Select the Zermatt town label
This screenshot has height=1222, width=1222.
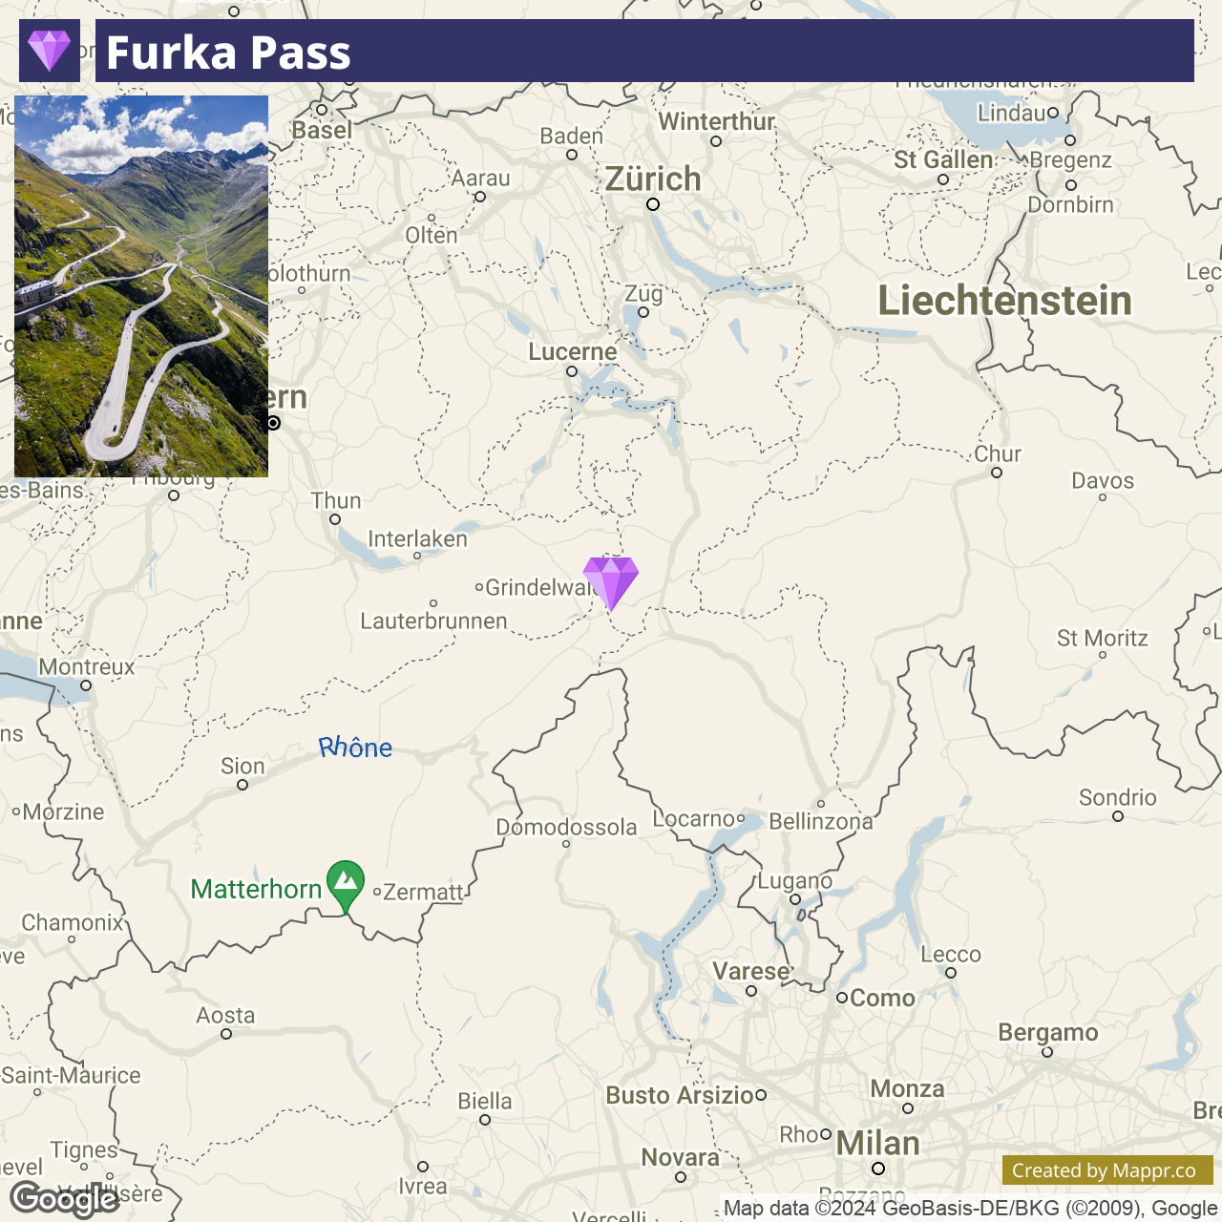[423, 893]
